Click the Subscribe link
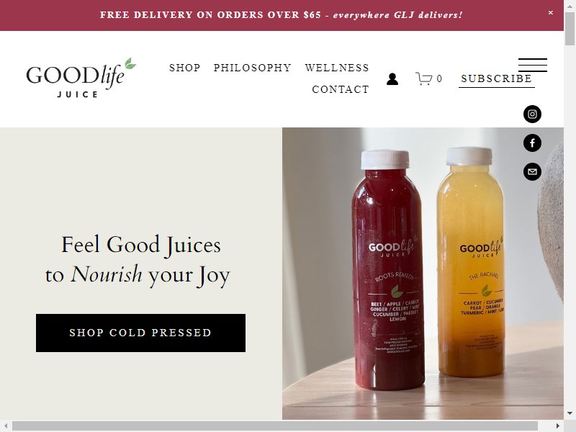Screen dimensions: 576x432 pyautogui.click(x=497, y=78)
